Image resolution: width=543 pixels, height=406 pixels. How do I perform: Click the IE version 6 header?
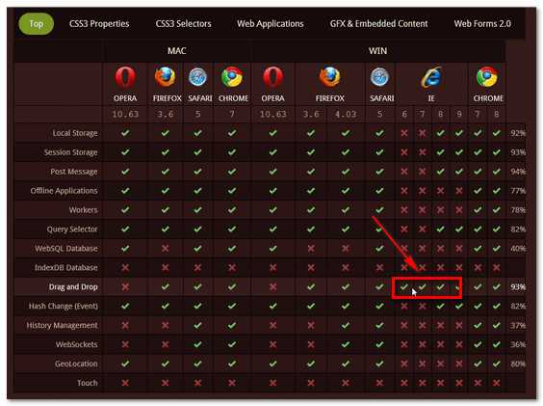point(404,114)
